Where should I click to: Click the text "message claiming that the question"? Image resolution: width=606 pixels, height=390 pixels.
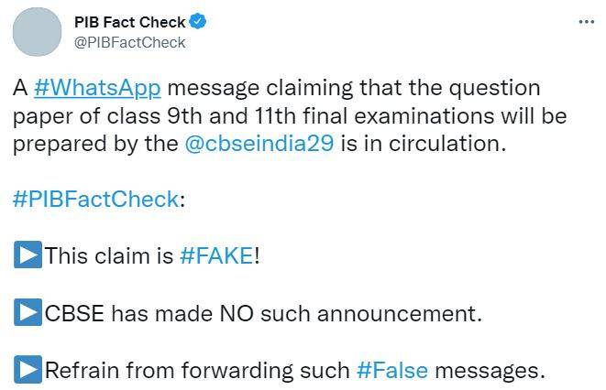(354, 89)
